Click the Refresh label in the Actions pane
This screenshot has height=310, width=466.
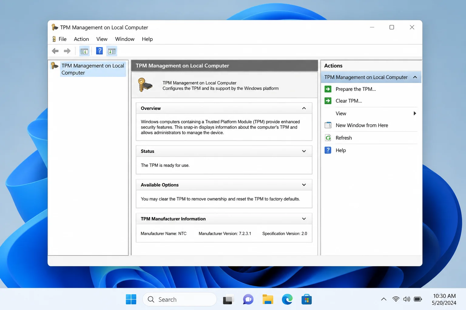[x=344, y=138]
